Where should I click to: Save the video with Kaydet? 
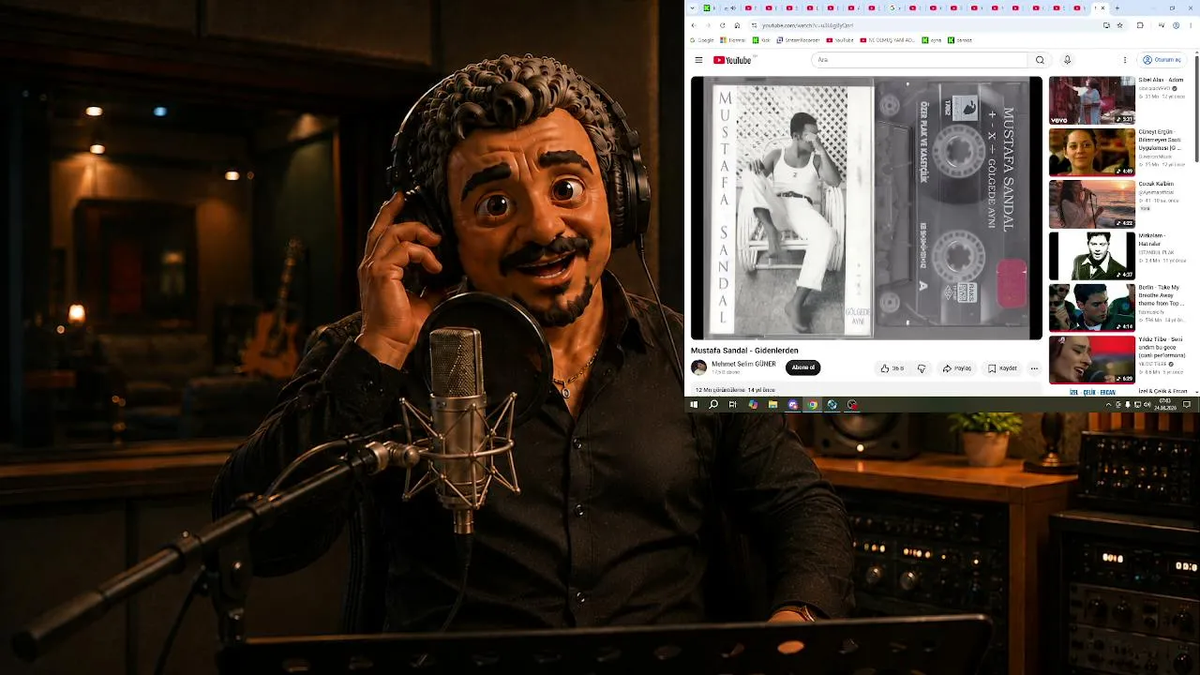1003,368
